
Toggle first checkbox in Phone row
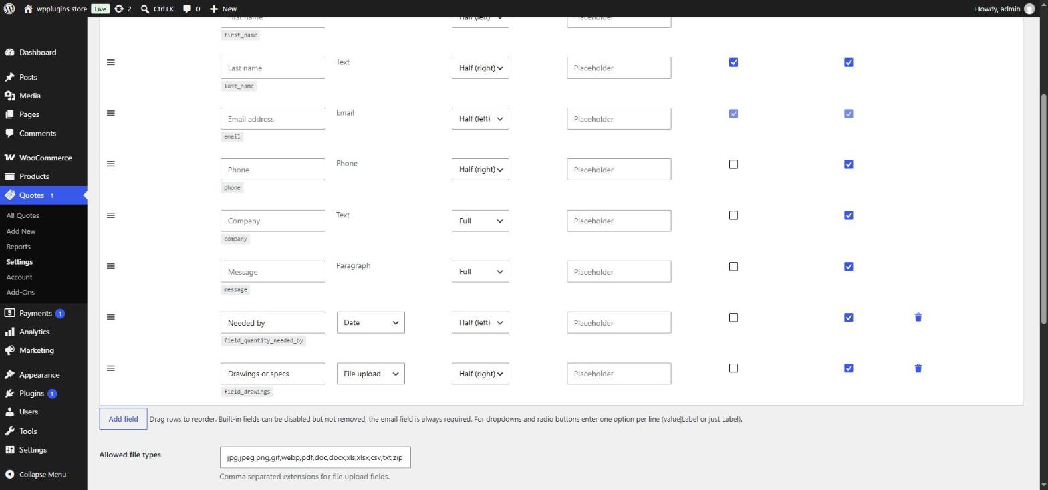click(733, 164)
